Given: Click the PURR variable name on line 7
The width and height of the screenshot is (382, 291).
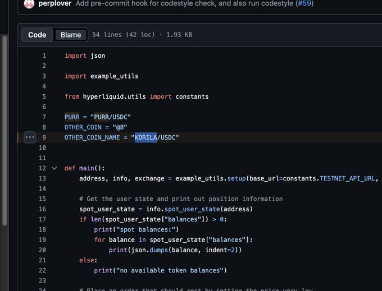Looking at the screenshot, I should point(72,117).
